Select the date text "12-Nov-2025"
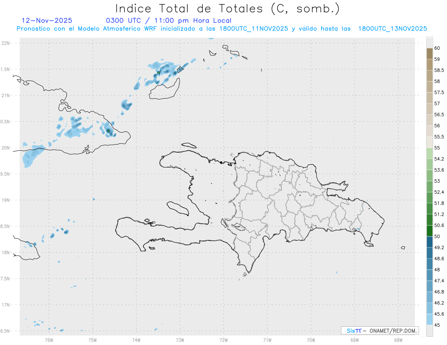This screenshot has height=345, width=447. 47,20
